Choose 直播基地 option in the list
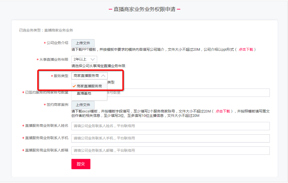The image size is (288, 183). (x=89, y=93)
